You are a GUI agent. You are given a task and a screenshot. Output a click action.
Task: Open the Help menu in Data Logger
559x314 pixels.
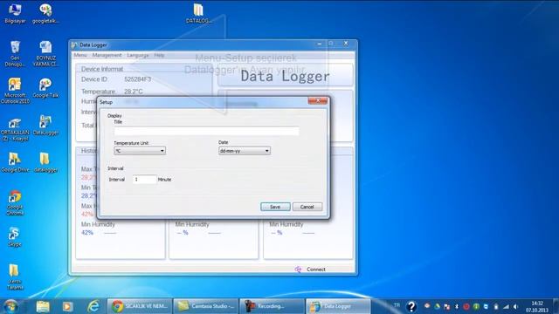click(159, 55)
